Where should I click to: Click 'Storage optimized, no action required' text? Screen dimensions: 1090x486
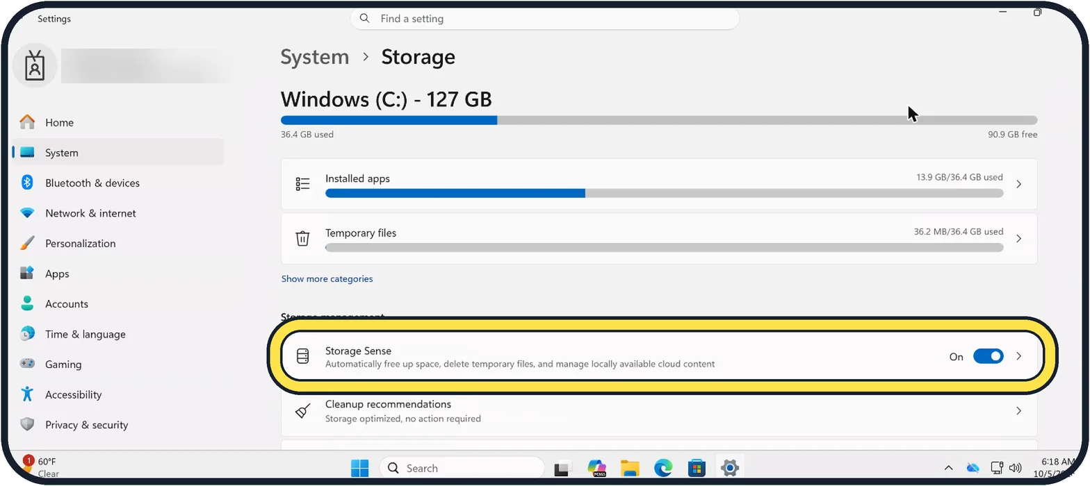pos(402,419)
